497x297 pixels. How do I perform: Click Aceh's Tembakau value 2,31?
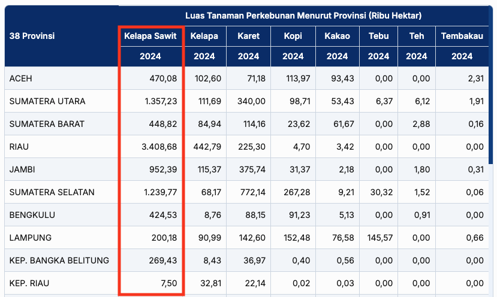[x=475, y=78]
